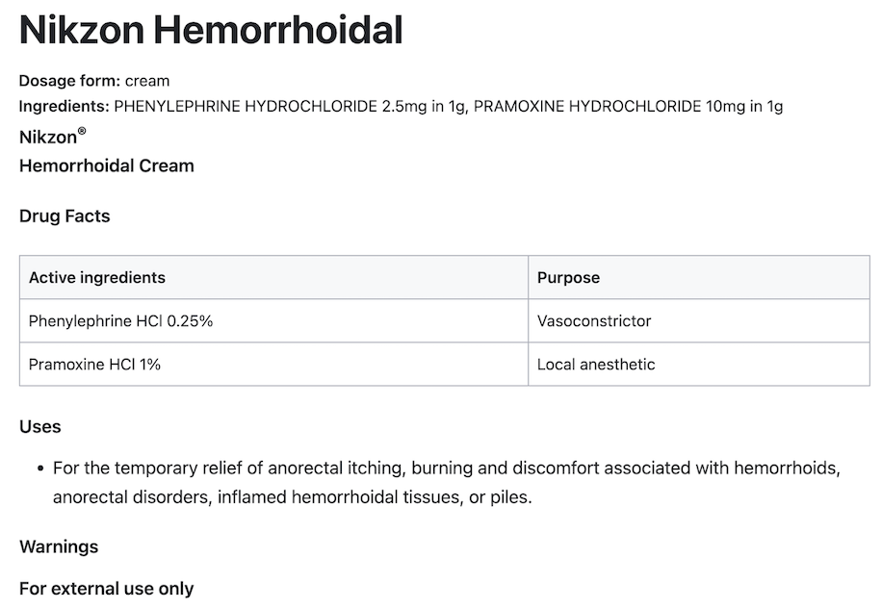This screenshot has height=608, width=882.
Task: Click the 'Warnings' section heading
Action: point(59,546)
